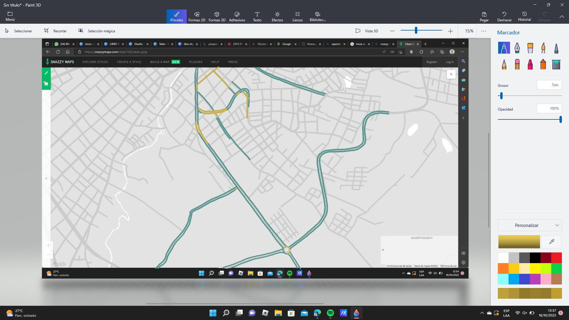
Task: Click the Deshacer undo button
Action: click(504, 17)
